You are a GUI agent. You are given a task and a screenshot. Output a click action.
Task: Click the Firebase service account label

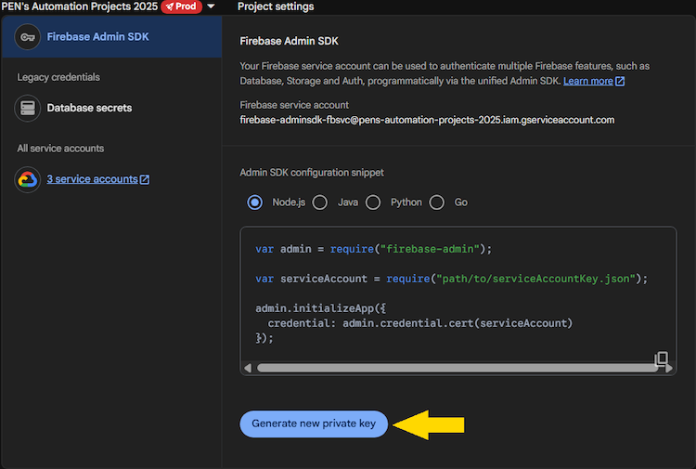point(294,105)
